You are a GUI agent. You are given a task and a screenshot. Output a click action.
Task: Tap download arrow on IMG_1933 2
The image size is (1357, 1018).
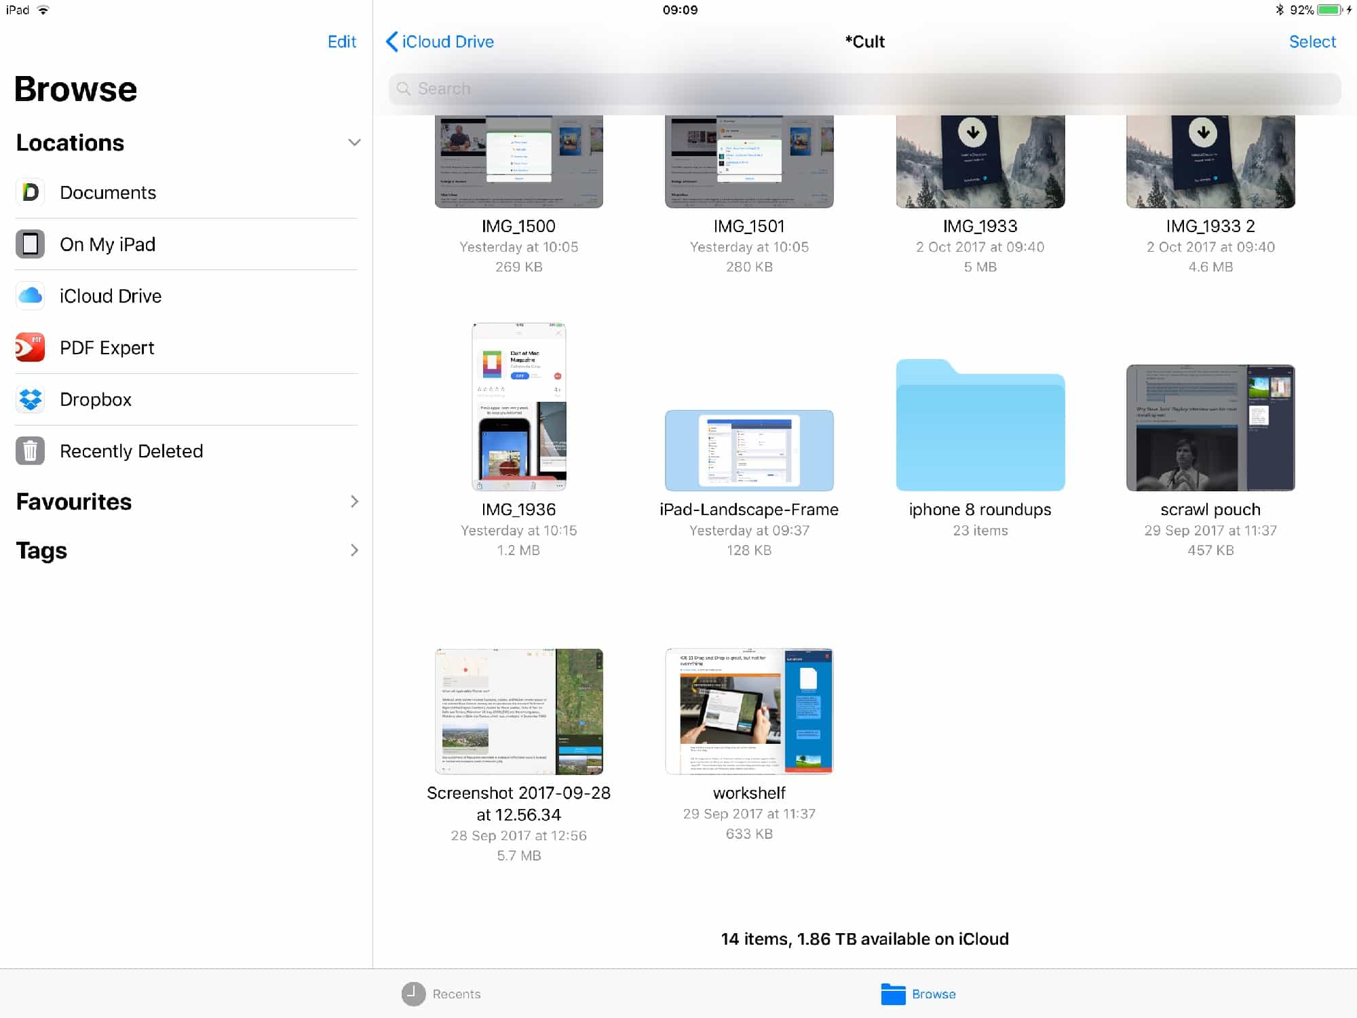click(x=1203, y=132)
